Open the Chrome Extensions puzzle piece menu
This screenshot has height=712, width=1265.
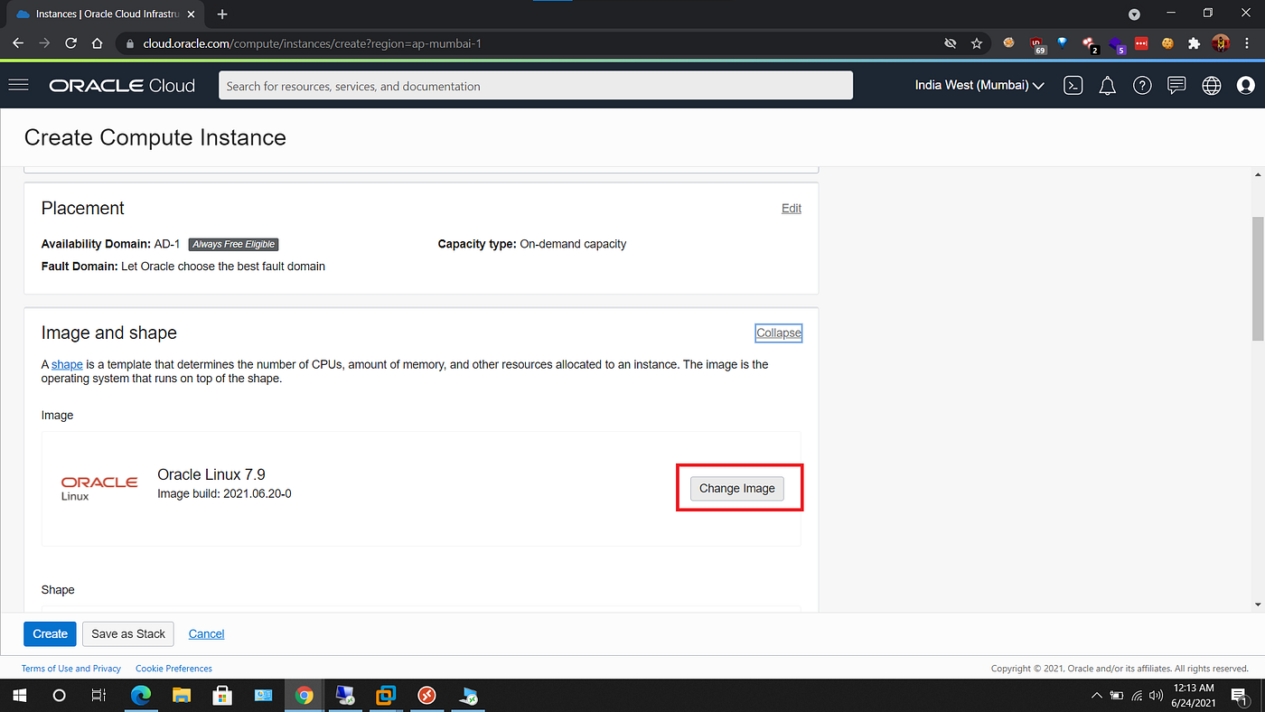pyautogui.click(x=1195, y=43)
